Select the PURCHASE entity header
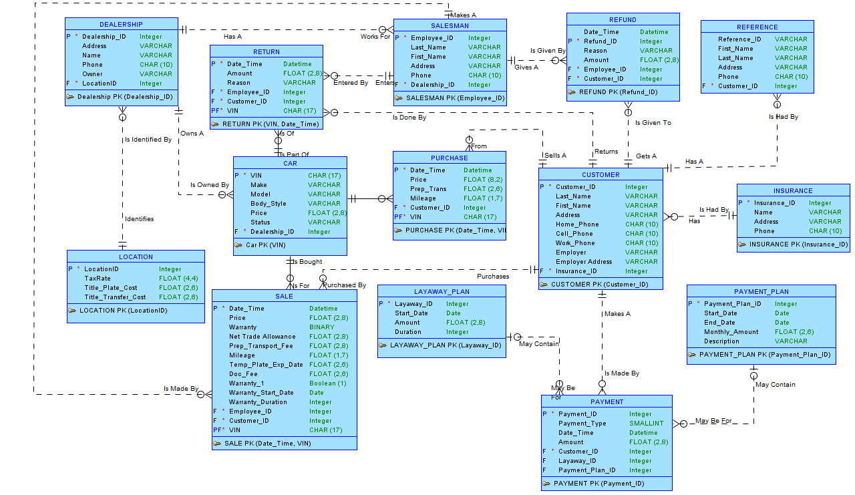This screenshot has width=855, height=495. [x=449, y=158]
